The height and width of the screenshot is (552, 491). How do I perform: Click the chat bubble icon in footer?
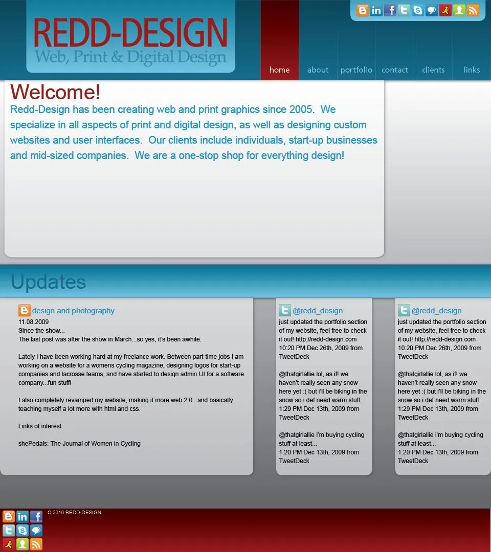[x=36, y=531]
